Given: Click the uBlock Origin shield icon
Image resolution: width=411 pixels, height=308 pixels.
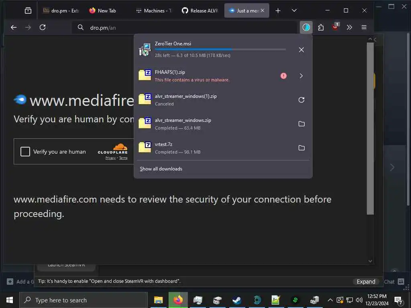Looking at the screenshot, I should 335,27.
